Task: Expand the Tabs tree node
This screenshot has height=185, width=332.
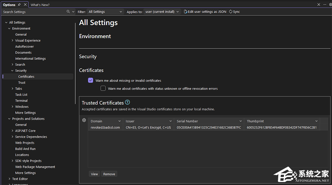Action: pos(12,88)
